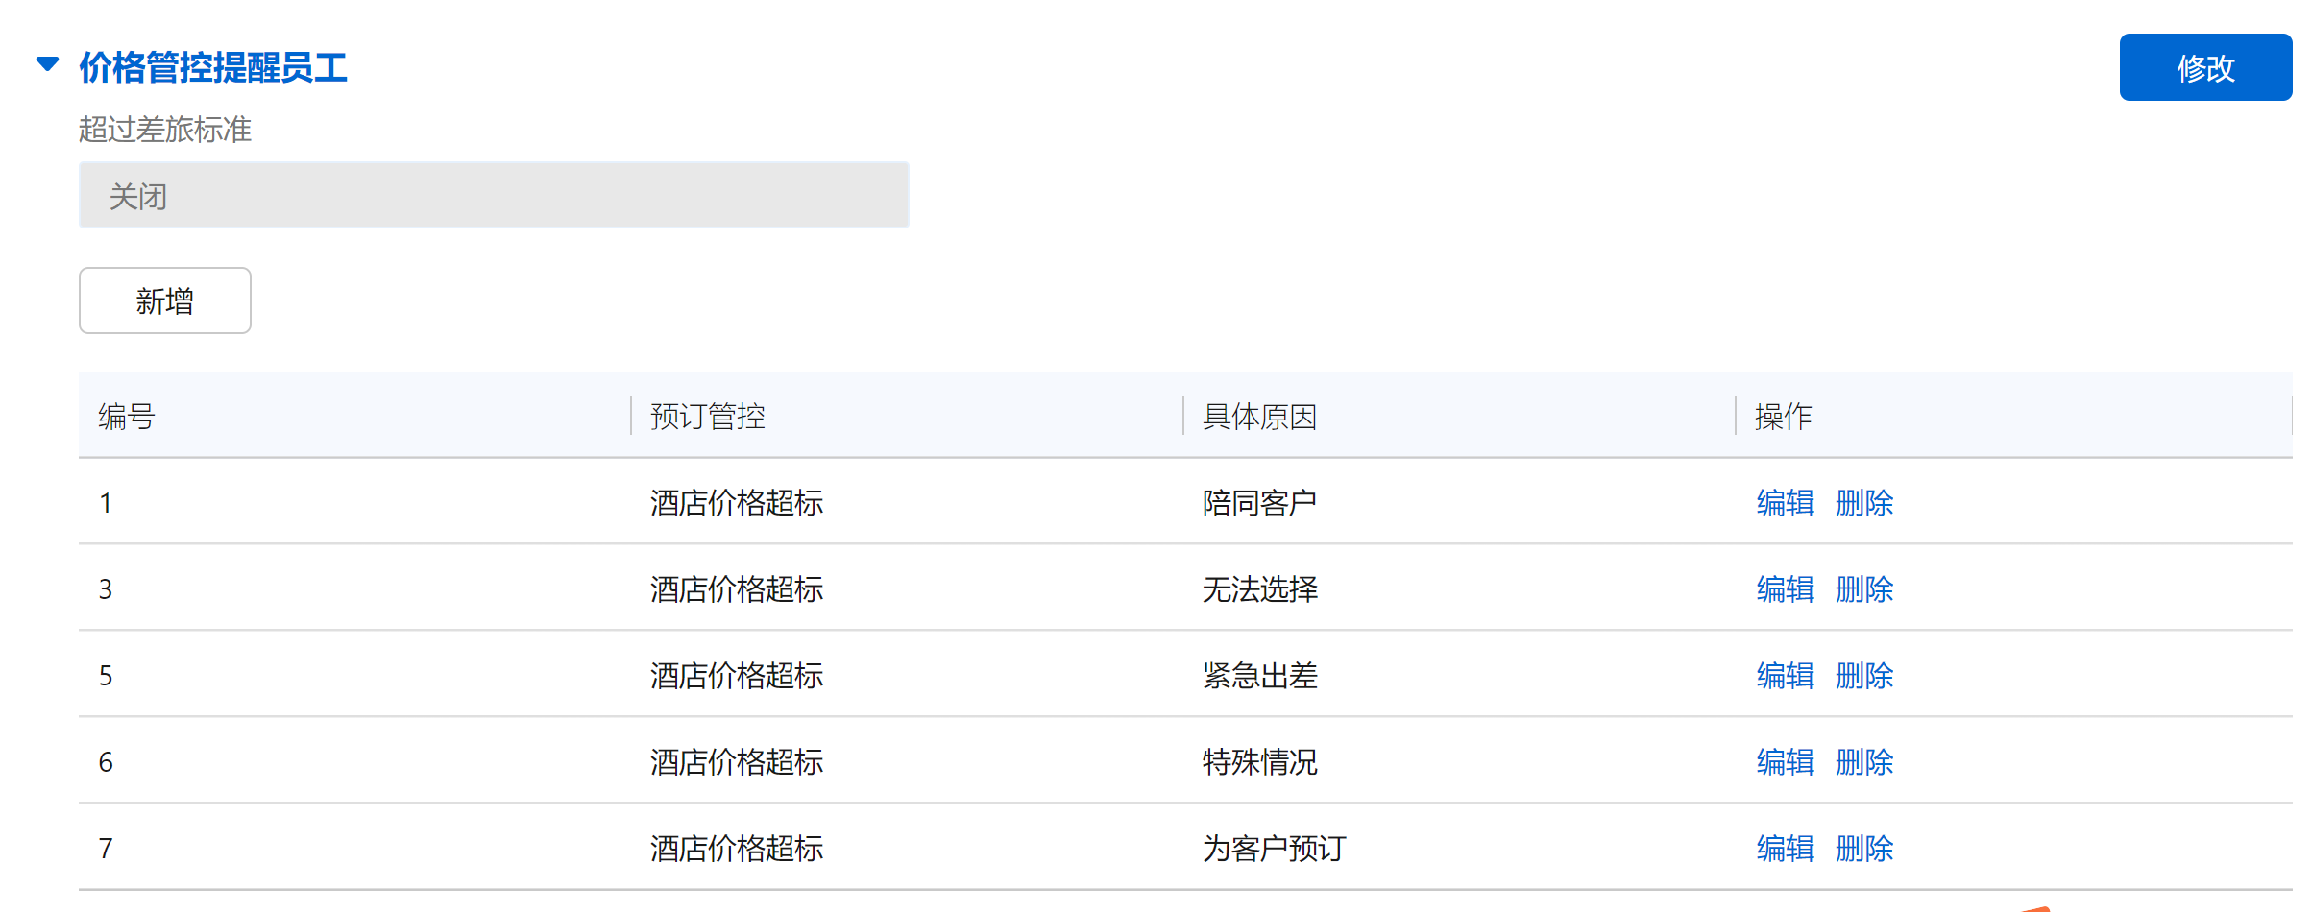Click the 具体原因 column header
The height and width of the screenshot is (912, 2312).
(1259, 417)
